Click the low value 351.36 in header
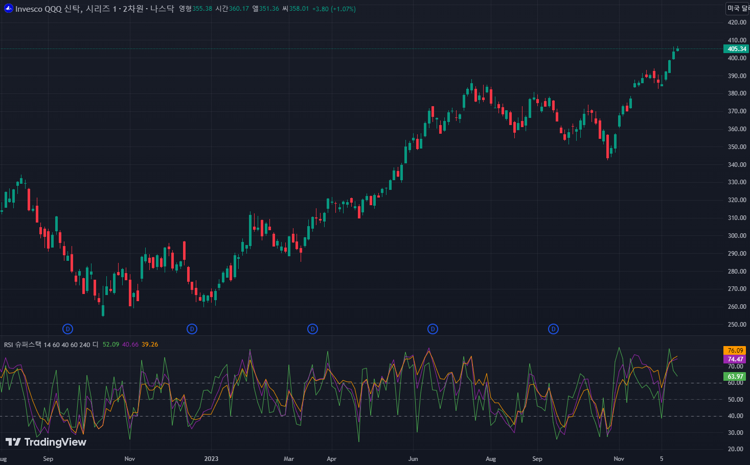 (269, 9)
